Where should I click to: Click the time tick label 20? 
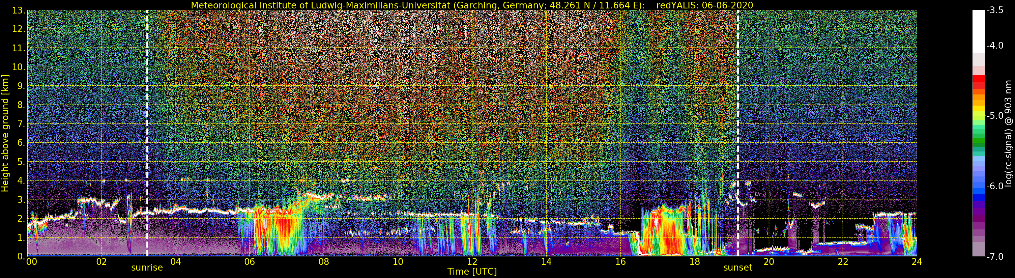769,262
